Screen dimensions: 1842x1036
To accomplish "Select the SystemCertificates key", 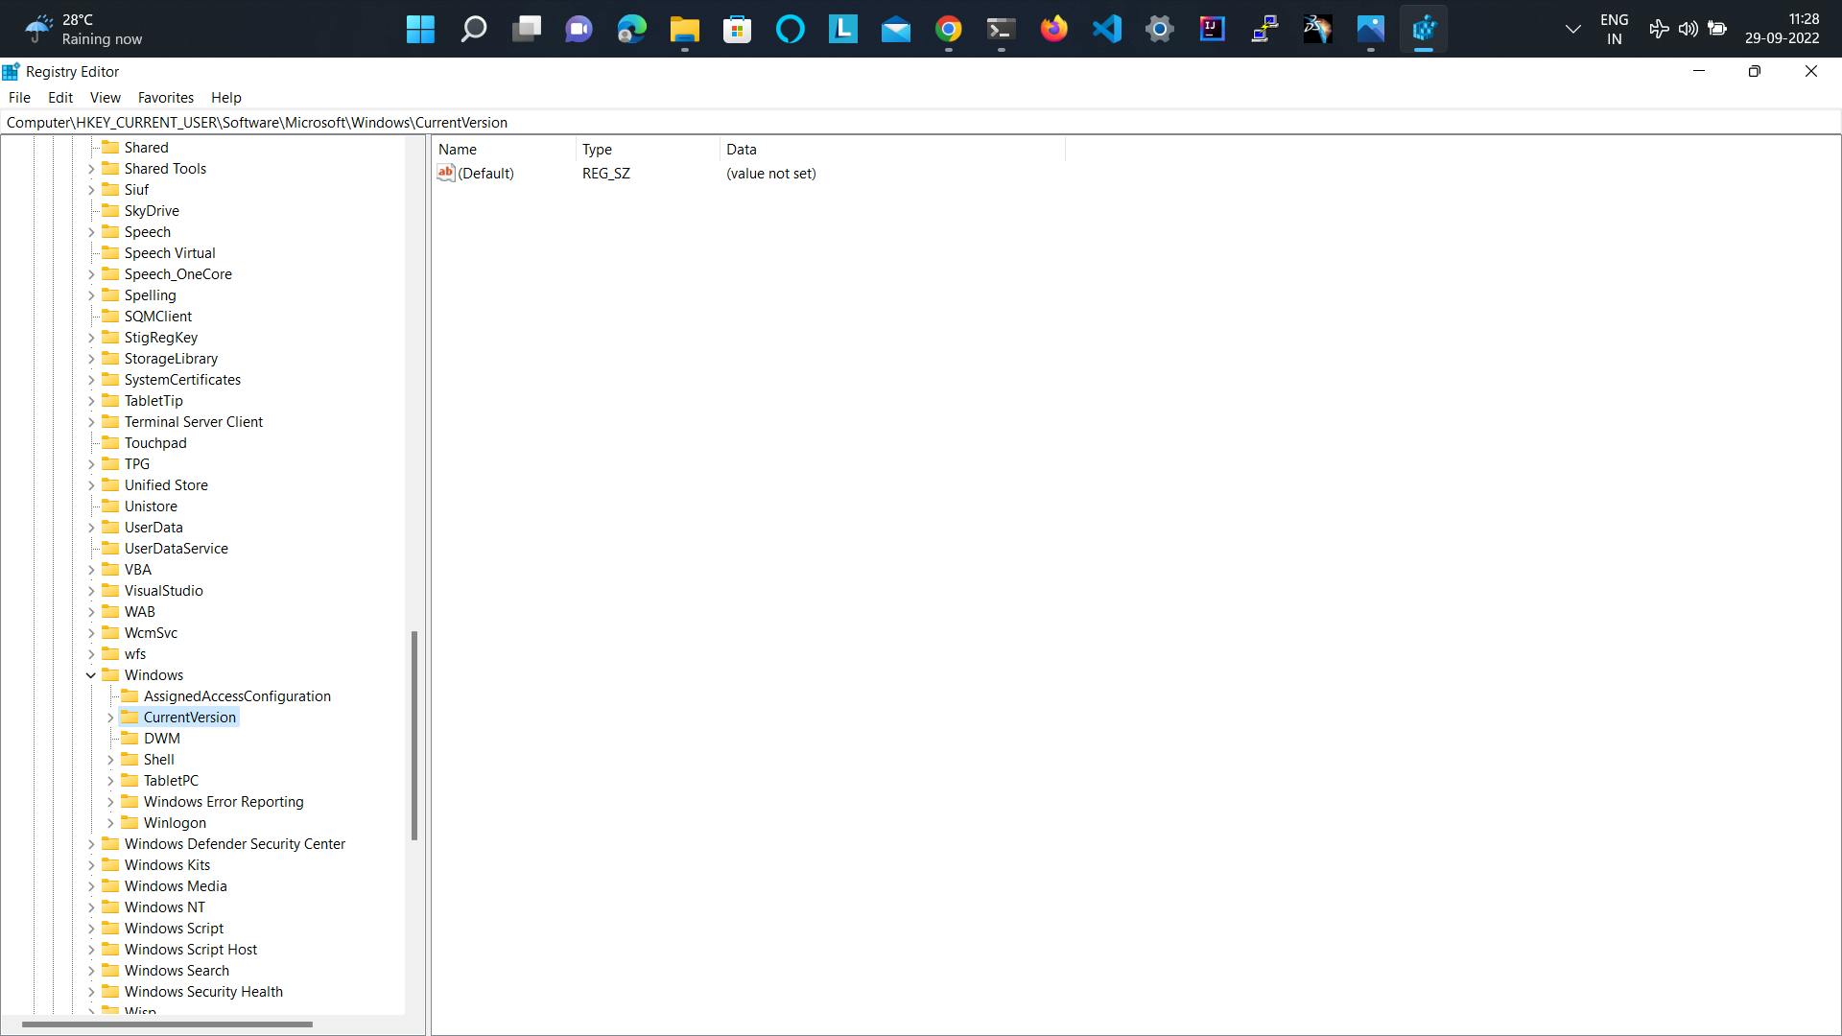I will coord(182,380).
